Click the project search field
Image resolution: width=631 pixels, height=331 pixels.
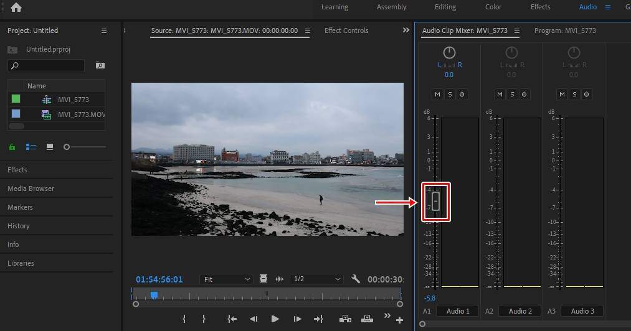pos(46,65)
